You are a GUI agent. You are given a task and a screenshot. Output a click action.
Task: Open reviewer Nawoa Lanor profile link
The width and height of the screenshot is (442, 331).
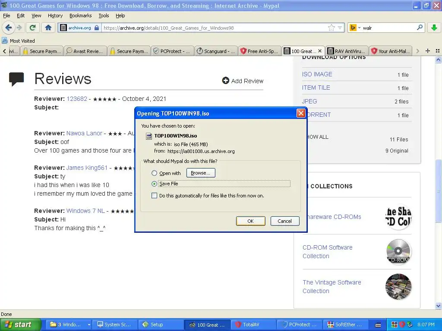pyautogui.click(x=84, y=133)
